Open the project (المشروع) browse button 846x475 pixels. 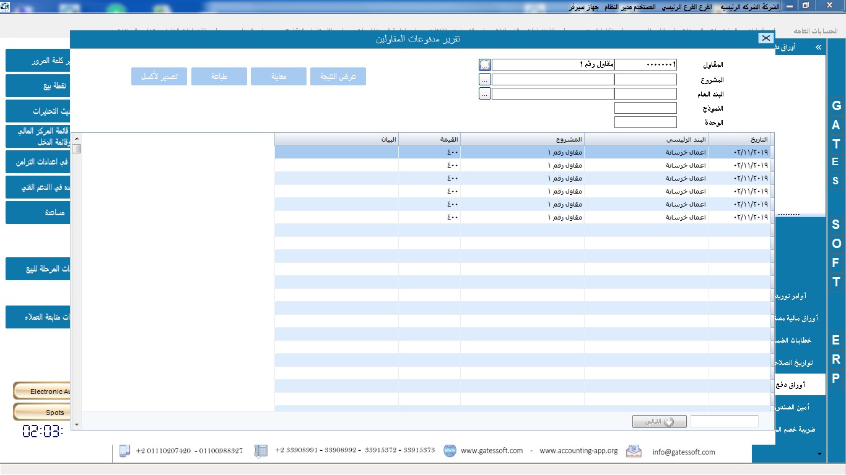point(485,79)
